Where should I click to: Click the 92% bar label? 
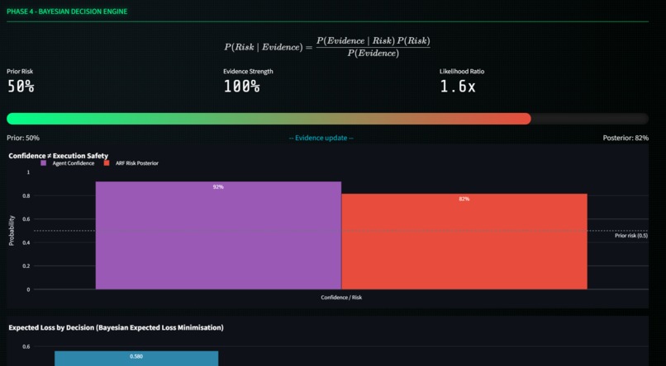(218, 187)
